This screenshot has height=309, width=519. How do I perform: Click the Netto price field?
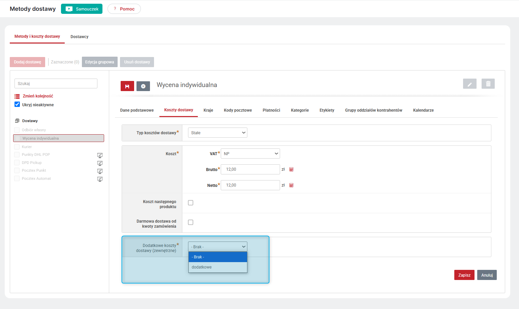pos(250,185)
